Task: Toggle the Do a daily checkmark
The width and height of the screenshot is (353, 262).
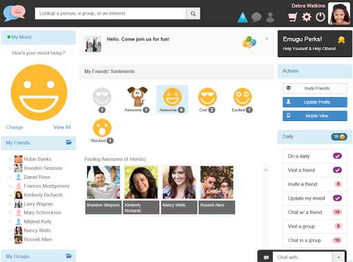Action: point(337,156)
